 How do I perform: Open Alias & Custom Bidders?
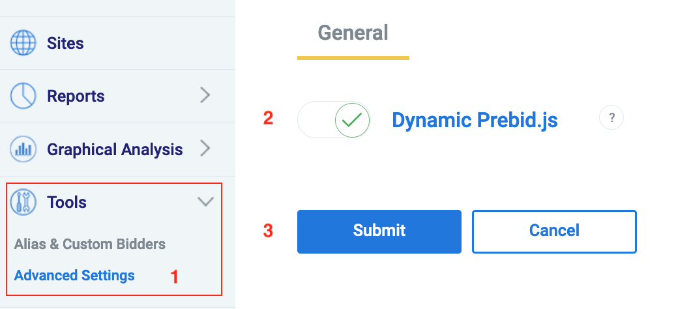(x=90, y=244)
